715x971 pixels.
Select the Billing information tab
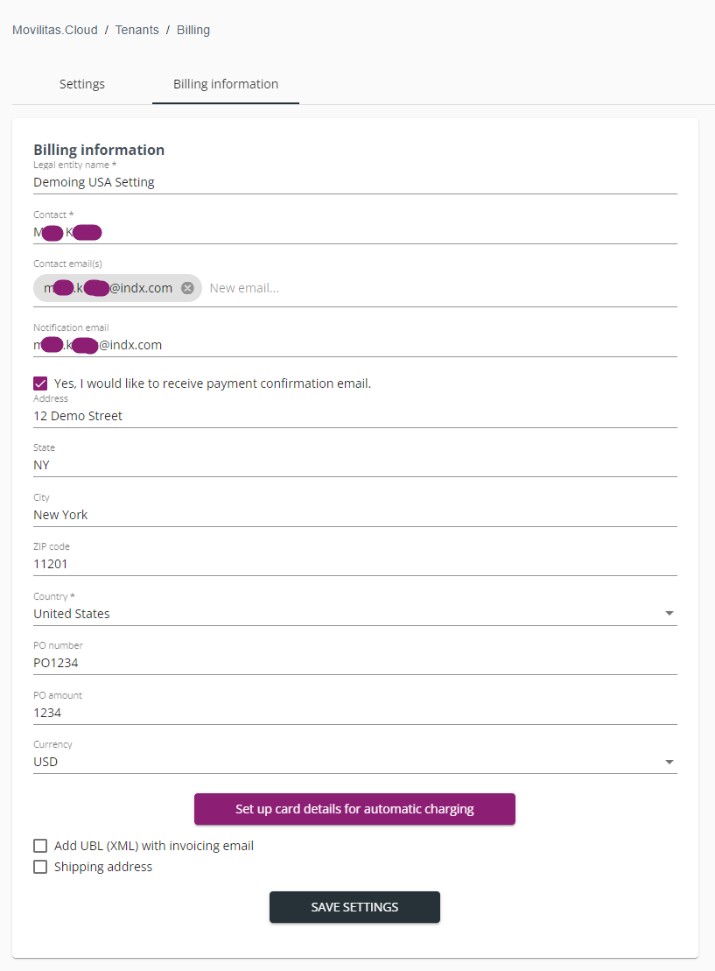(x=226, y=84)
